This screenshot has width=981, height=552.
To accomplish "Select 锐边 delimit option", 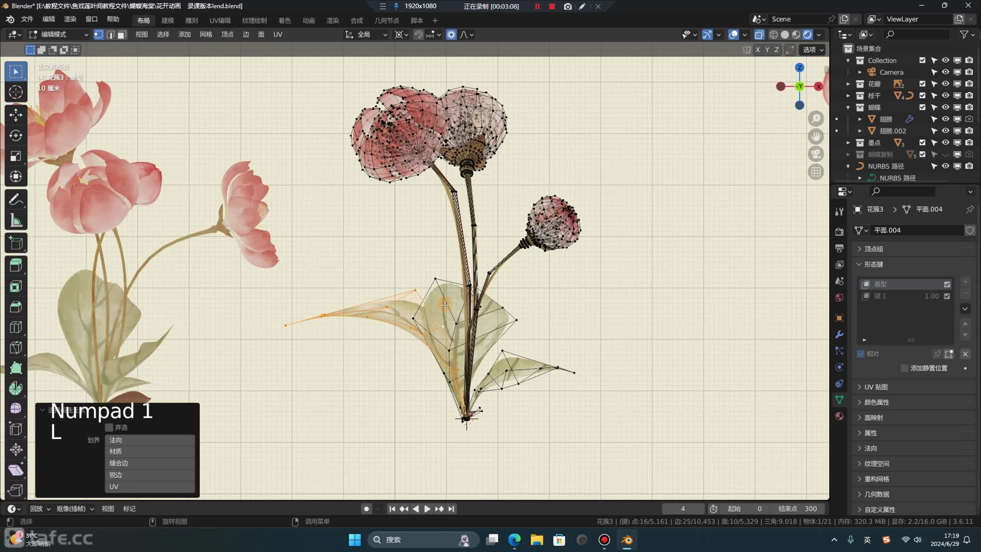I will pos(150,475).
